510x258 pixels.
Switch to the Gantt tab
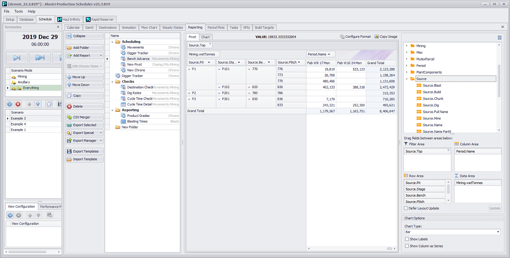(x=89, y=28)
